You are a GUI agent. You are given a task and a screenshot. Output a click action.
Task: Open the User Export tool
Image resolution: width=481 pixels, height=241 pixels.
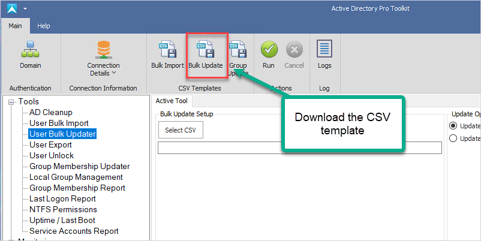tap(50, 144)
